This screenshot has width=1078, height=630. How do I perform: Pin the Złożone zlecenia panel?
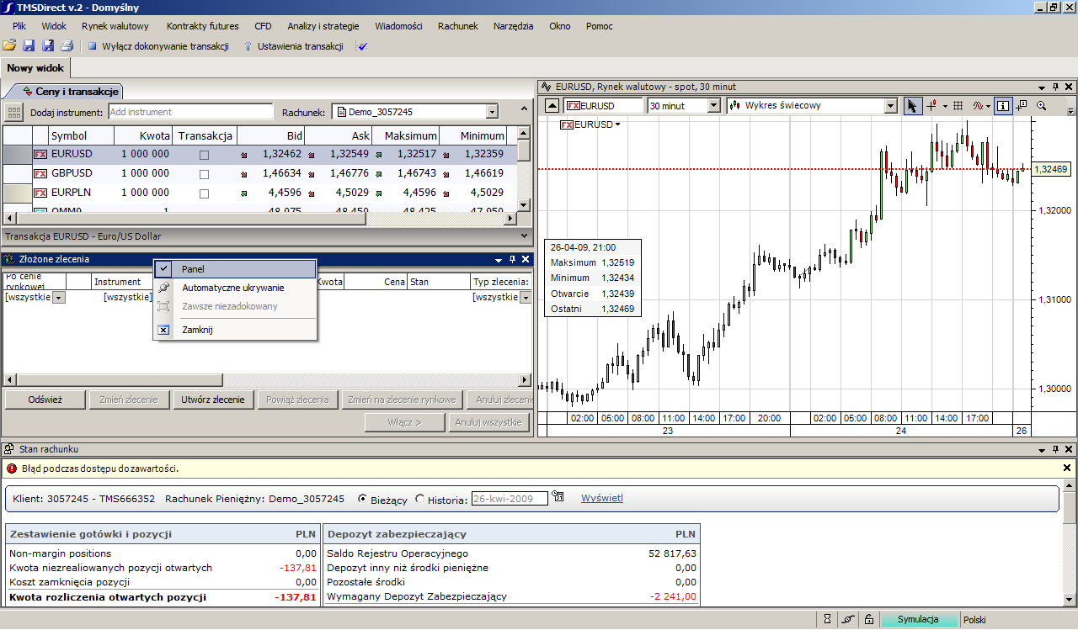[512, 260]
